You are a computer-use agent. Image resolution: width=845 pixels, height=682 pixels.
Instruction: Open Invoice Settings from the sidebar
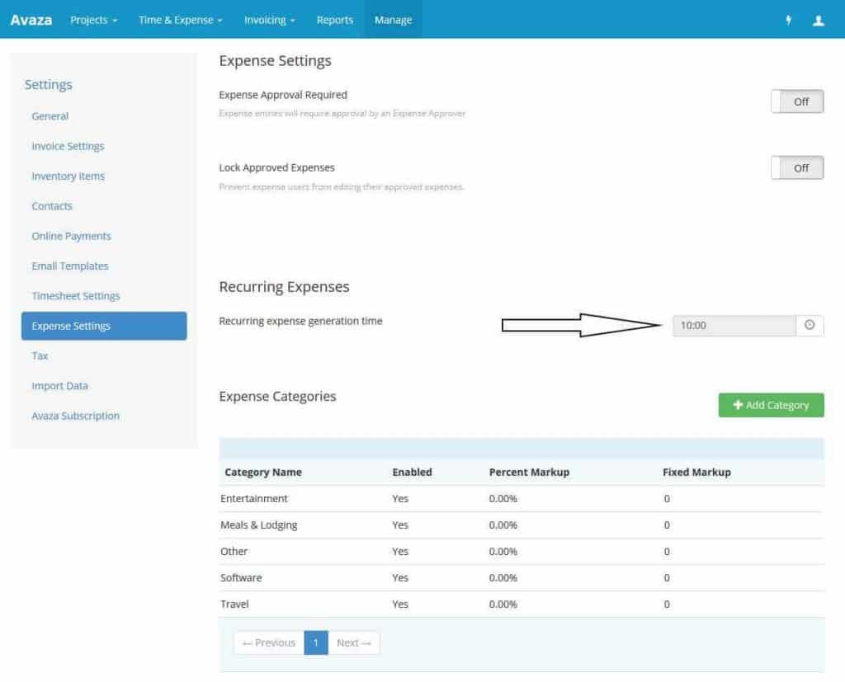[x=68, y=146]
